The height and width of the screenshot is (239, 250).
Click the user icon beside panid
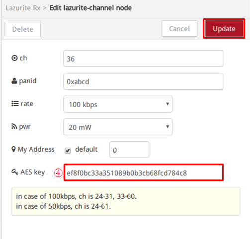14,81
